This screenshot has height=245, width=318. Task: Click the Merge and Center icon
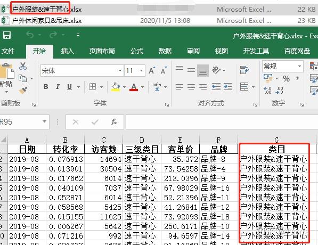pyautogui.click(x=244, y=87)
